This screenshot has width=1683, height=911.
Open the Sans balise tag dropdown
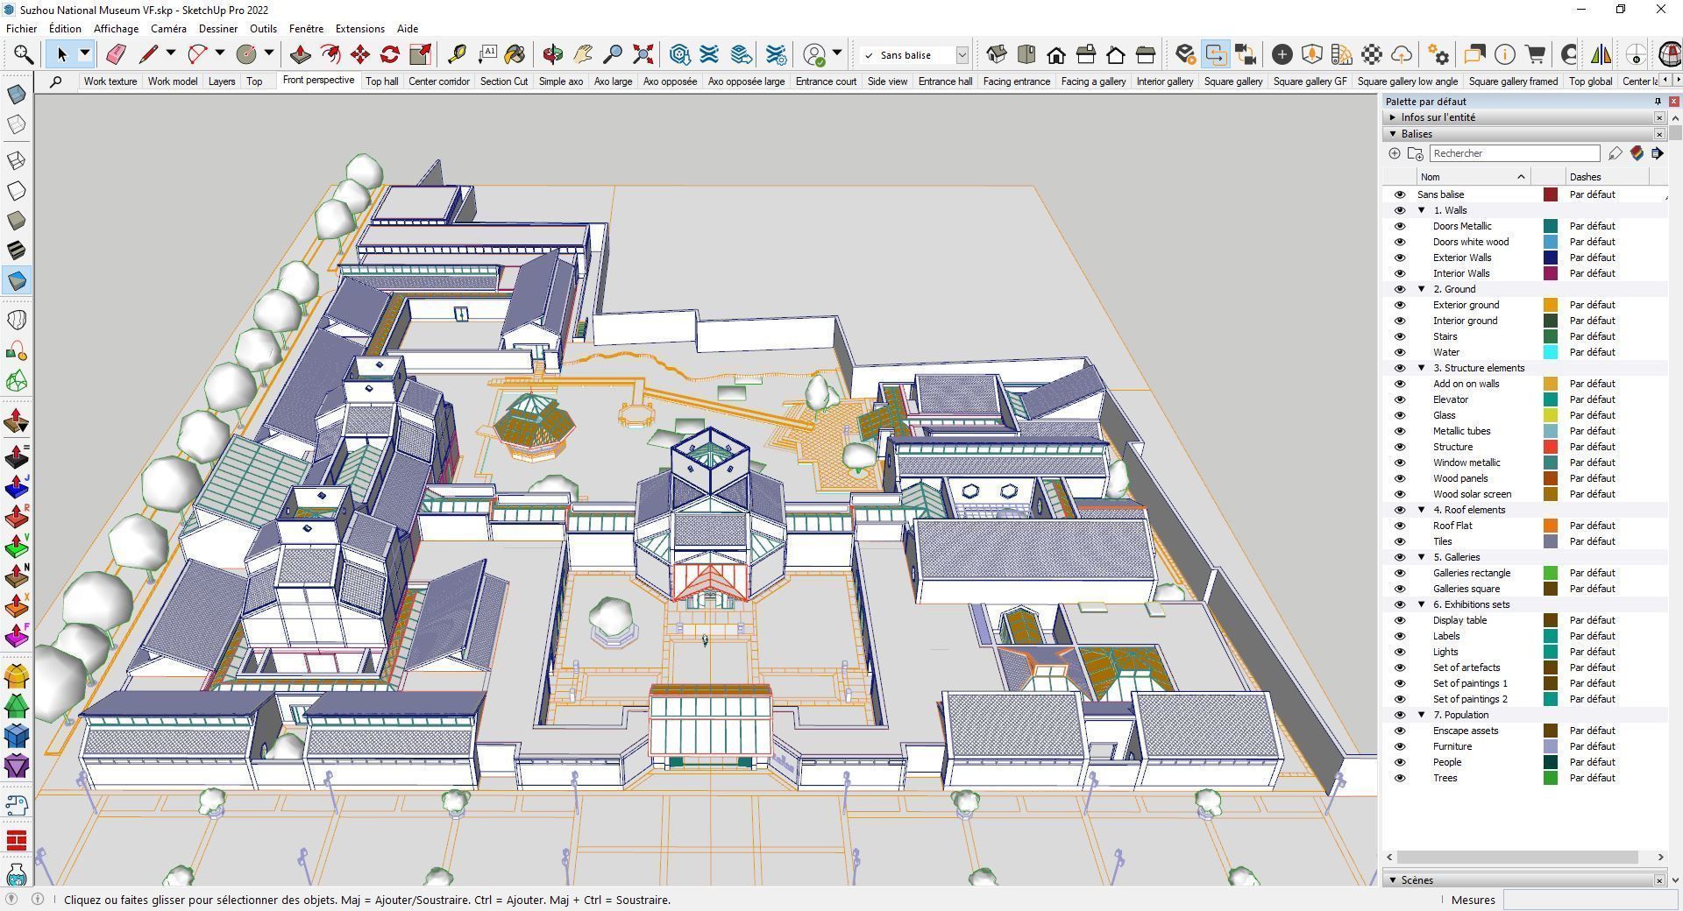[x=962, y=55]
